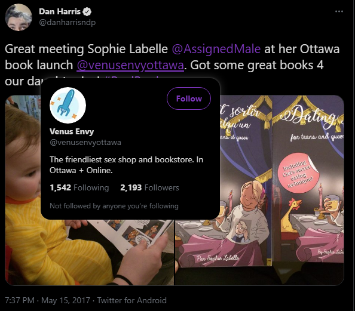Open the tweet's three-dot more menu
Viewport: 355px width, 311px height.
click(339, 11)
